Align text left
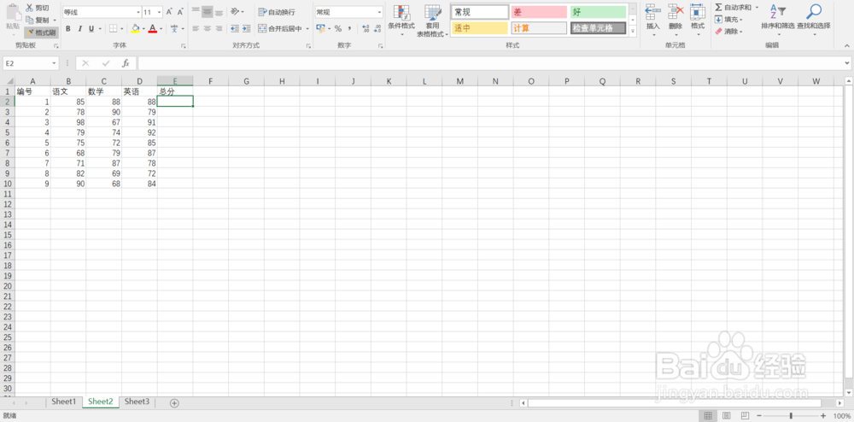The image size is (854, 422). point(196,28)
